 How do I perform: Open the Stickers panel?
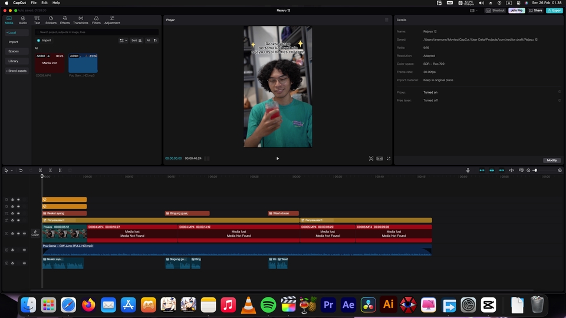[x=51, y=20]
